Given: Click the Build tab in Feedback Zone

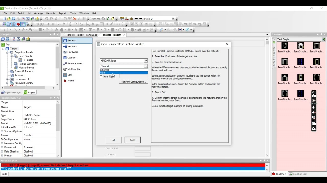Looking at the screenshot, I should (5, 174).
